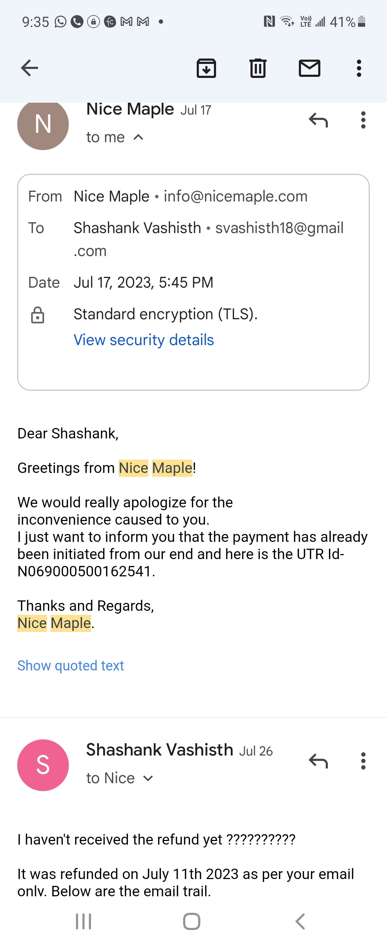Tap Shashank Vashisth's pink avatar
This screenshot has height=948, width=387.
pos(43,765)
